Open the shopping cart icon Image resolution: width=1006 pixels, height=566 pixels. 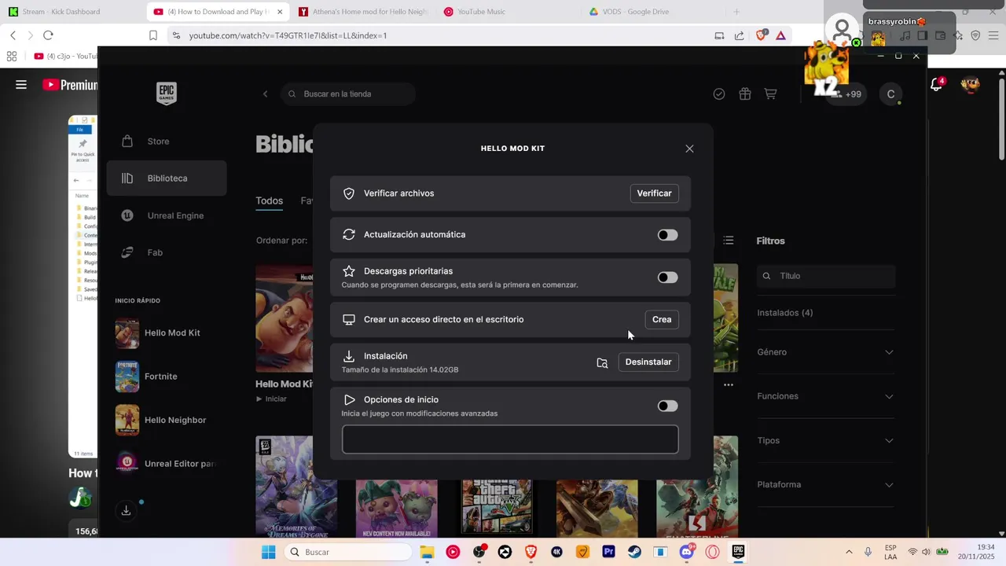click(x=770, y=94)
